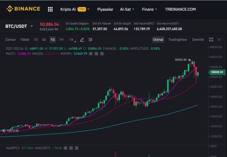Remove the MA indicator

[x=102, y=53]
